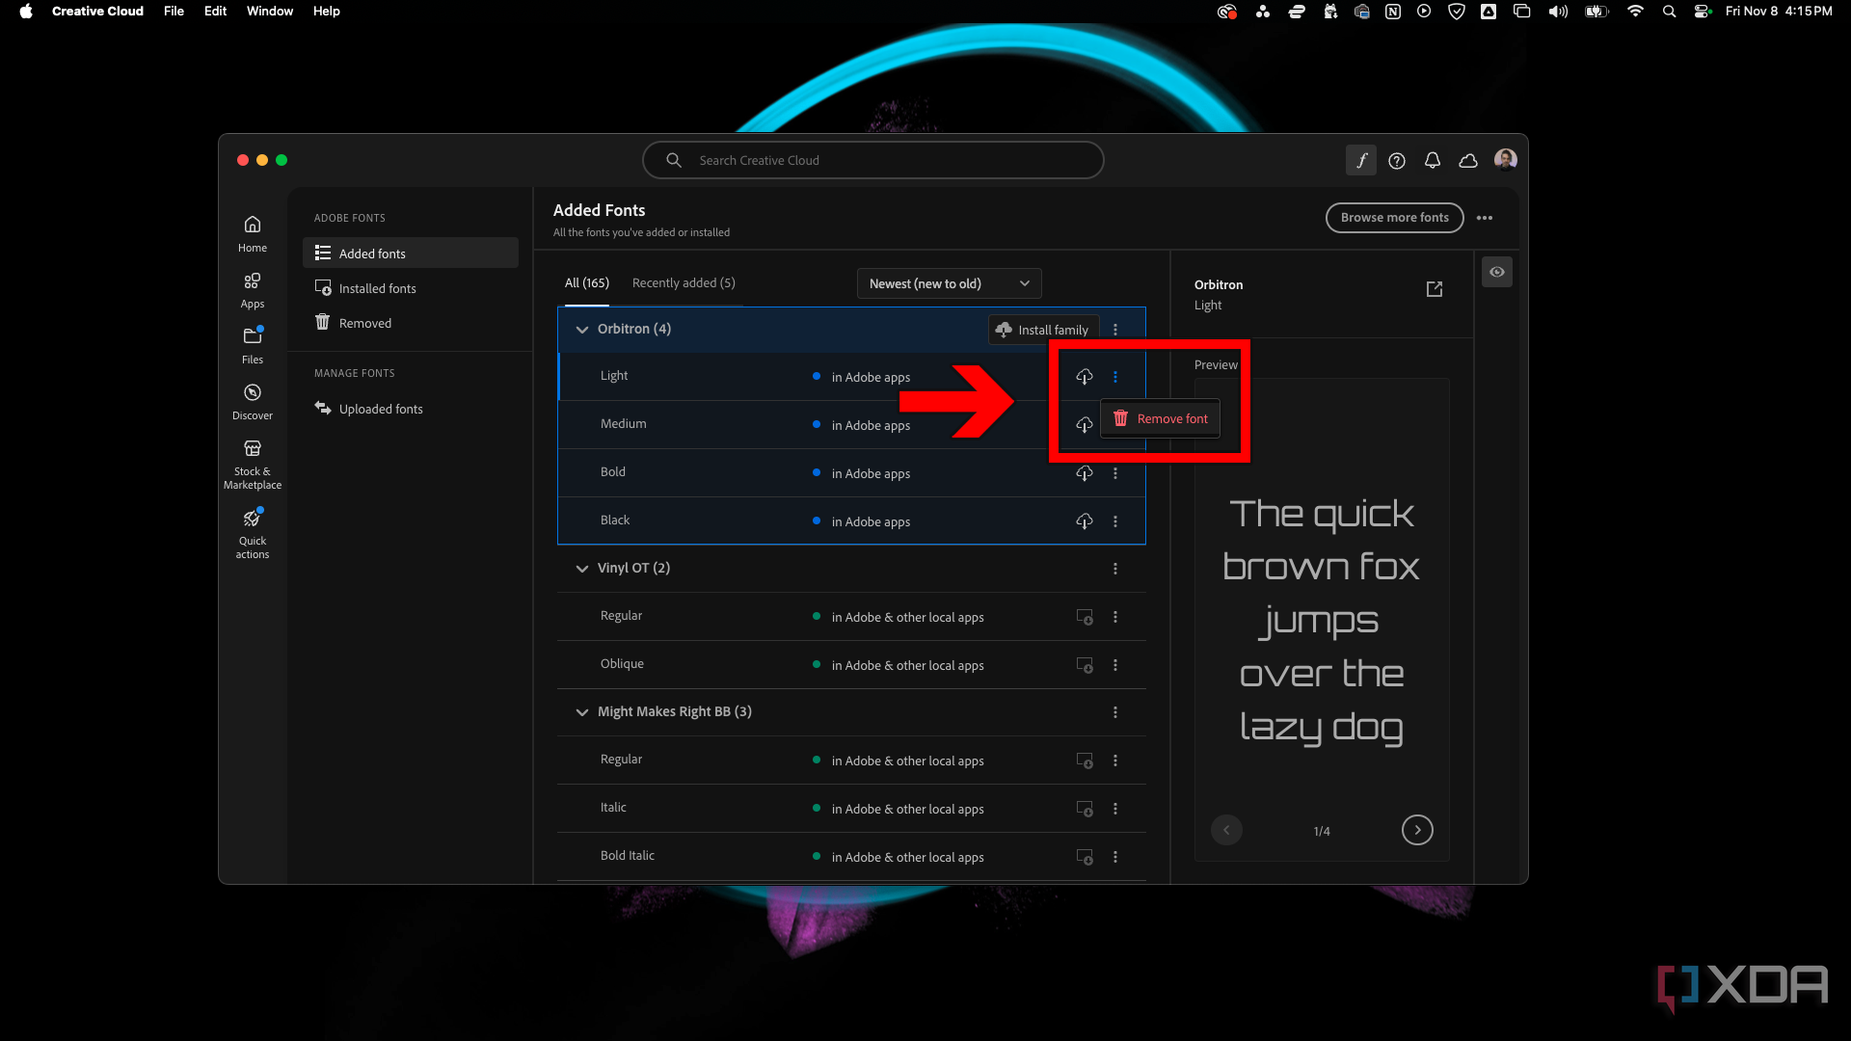
Task: Click the Search Creative Cloud input field
Action: click(x=873, y=160)
